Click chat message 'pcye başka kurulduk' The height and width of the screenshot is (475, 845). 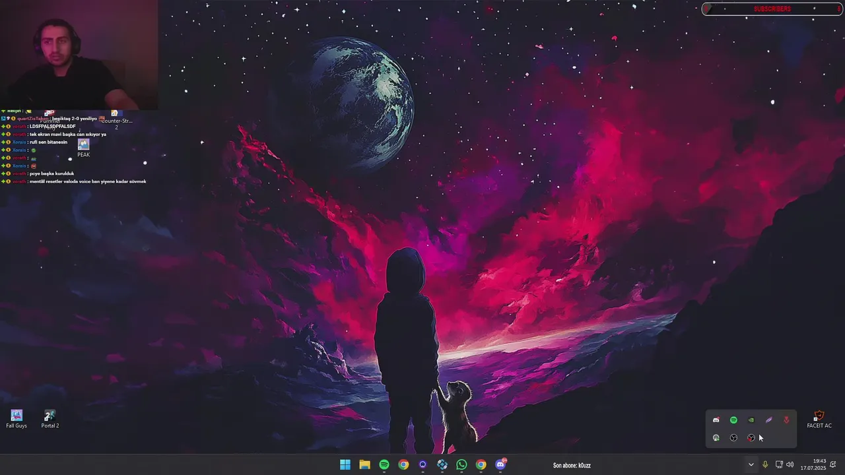pos(51,174)
